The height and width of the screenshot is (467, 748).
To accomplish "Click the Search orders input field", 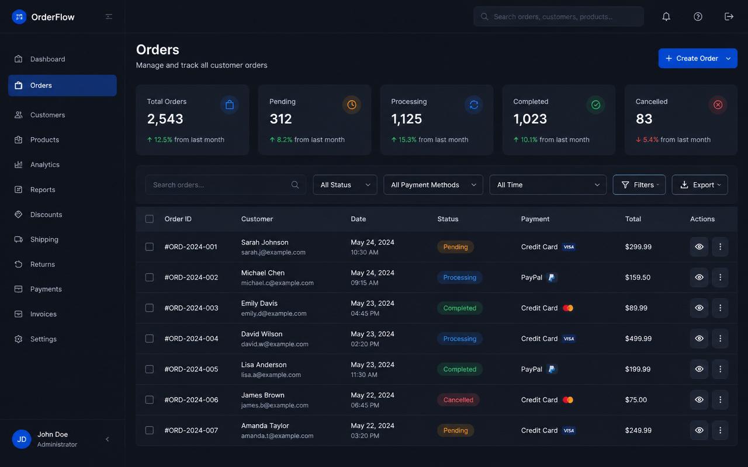I will (226, 184).
